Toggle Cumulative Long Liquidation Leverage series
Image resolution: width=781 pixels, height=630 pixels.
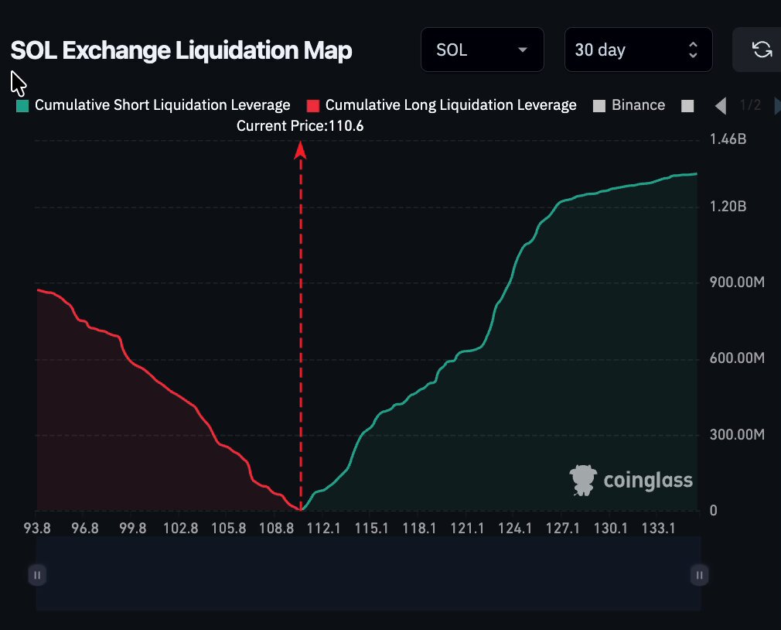442,105
